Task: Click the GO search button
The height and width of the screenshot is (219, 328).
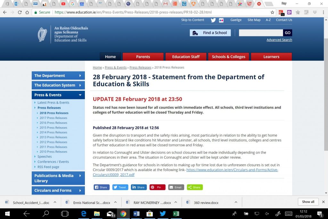Action: 287,33
